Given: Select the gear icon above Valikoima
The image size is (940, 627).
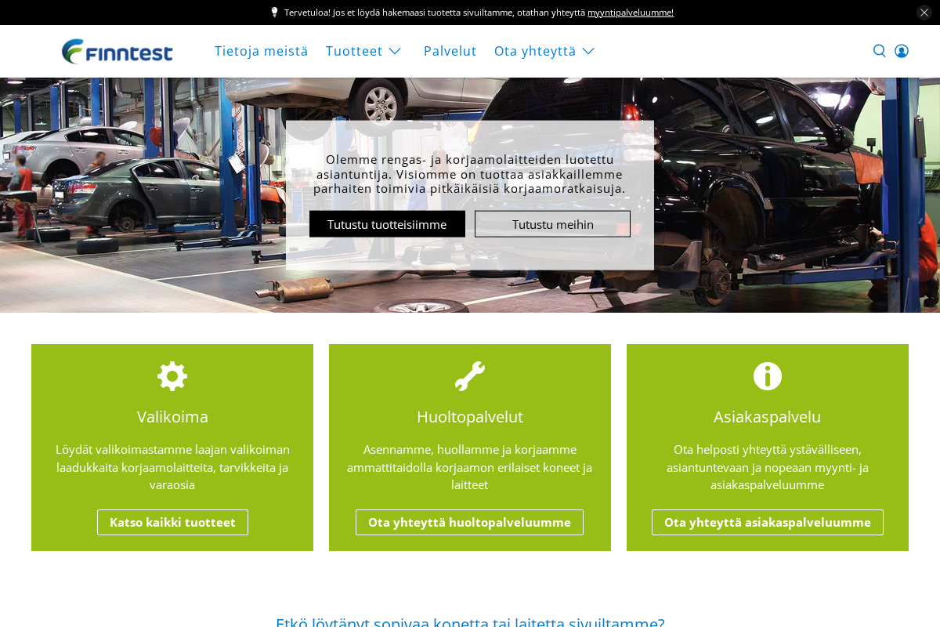Looking at the screenshot, I should [172, 376].
